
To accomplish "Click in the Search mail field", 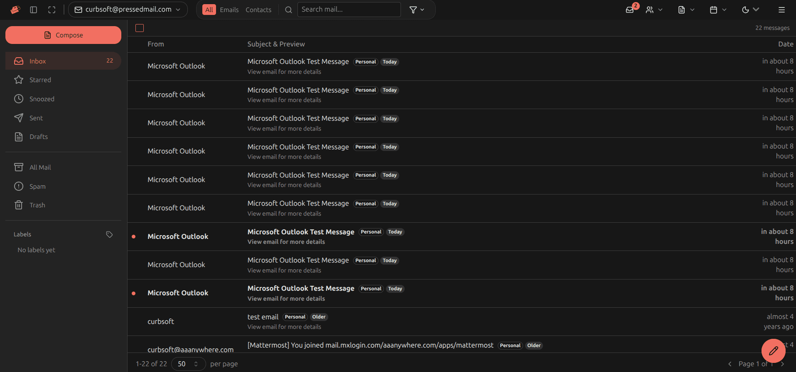I will [x=349, y=10].
